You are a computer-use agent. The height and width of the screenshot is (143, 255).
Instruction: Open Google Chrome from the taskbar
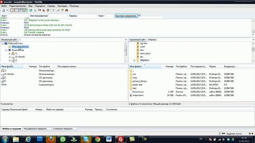point(98,139)
